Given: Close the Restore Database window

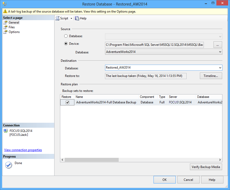Looking at the screenshot, I should (222, 3).
